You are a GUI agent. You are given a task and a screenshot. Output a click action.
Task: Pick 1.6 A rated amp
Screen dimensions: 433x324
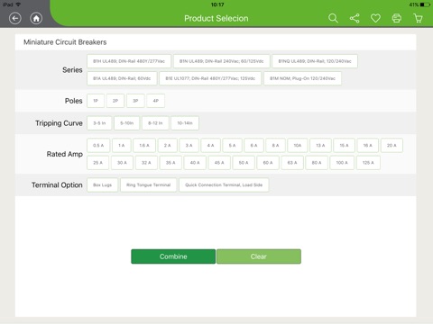click(144, 146)
